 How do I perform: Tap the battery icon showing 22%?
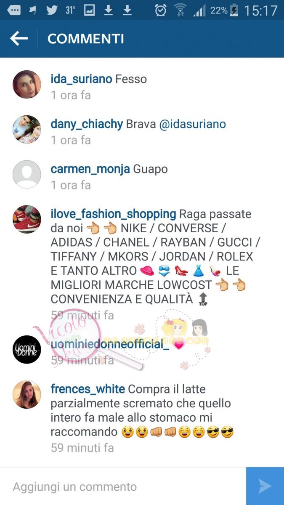(x=234, y=10)
